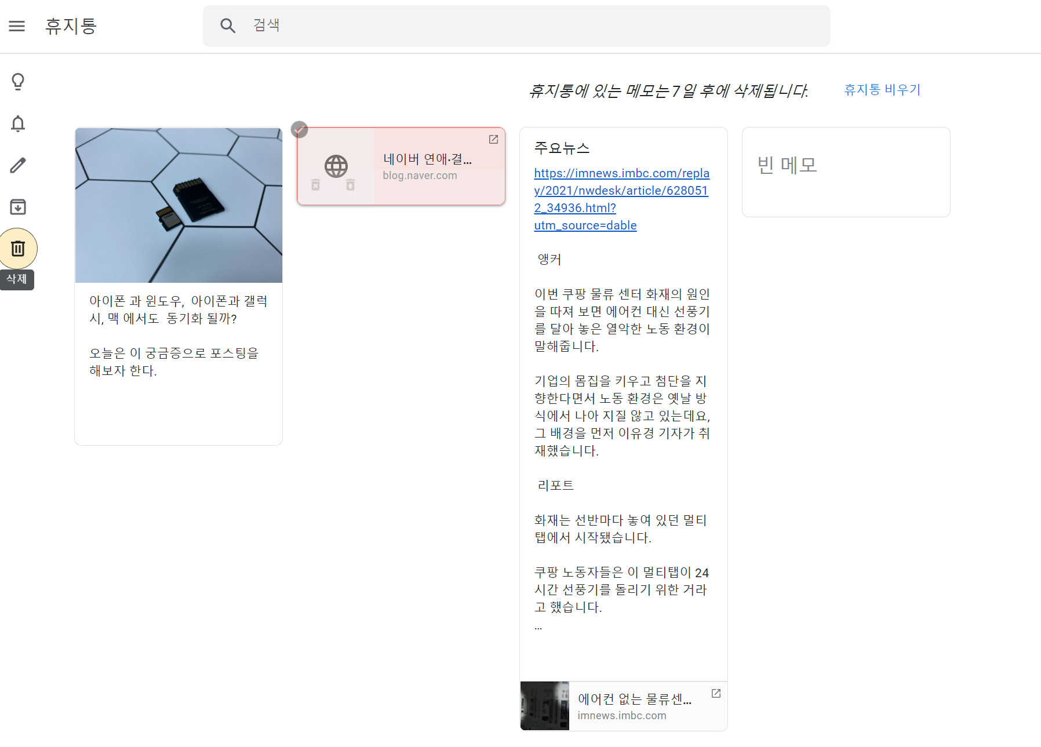Open the hamburger main menu
This screenshot has width=1041, height=747.
[17, 26]
